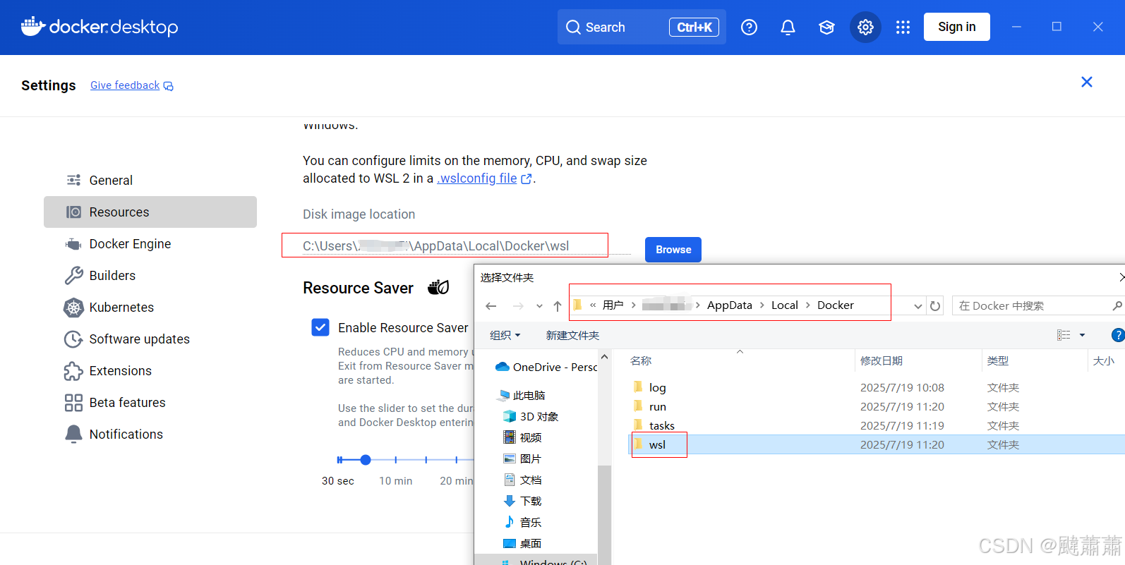Image resolution: width=1125 pixels, height=565 pixels.
Task: Click 用户 in the address breadcrumb
Action: click(613, 305)
